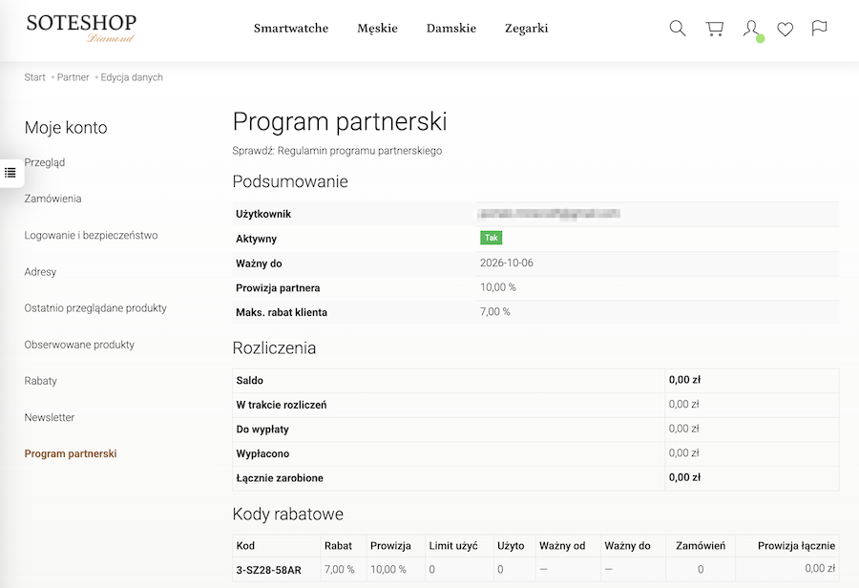Click the green Tak status badge

(x=491, y=238)
